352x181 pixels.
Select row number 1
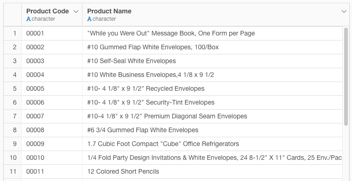tap(12, 33)
